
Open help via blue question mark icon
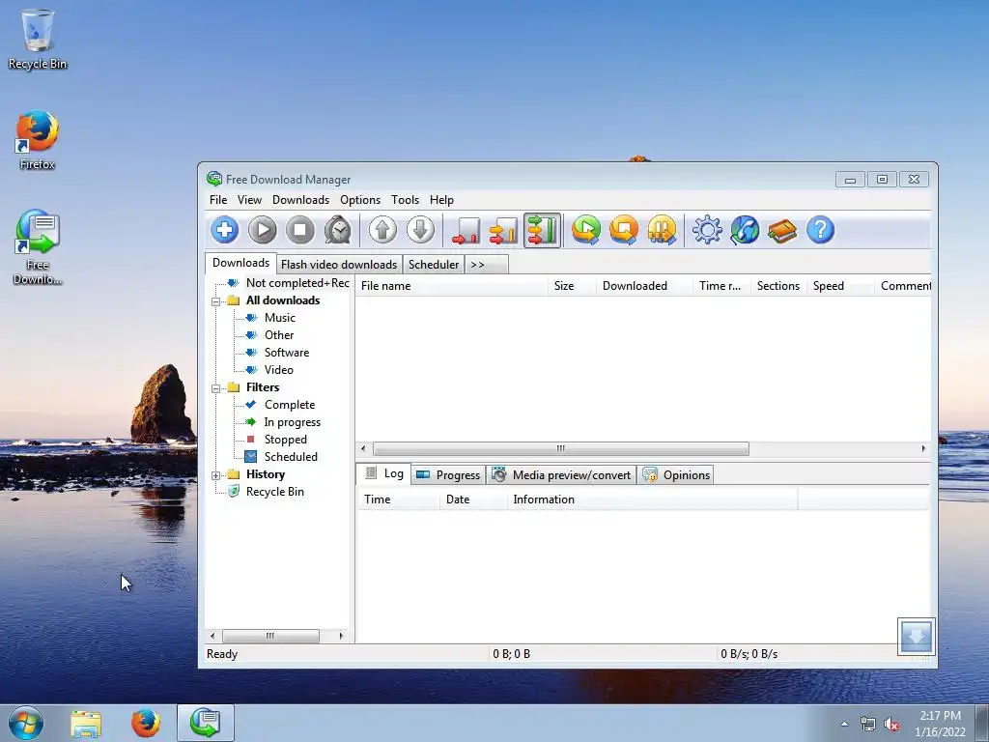tap(821, 230)
